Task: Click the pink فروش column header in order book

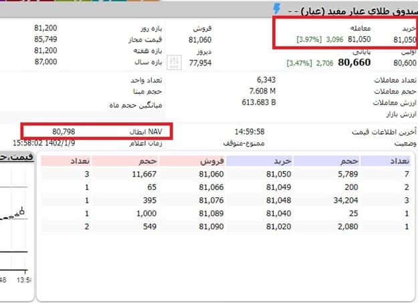Action: (192, 161)
